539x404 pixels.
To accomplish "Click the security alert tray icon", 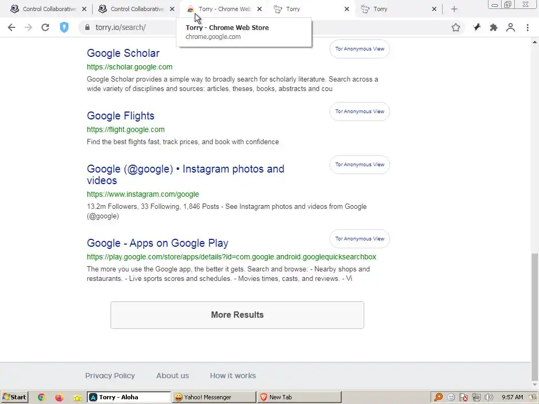I will [463, 398].
